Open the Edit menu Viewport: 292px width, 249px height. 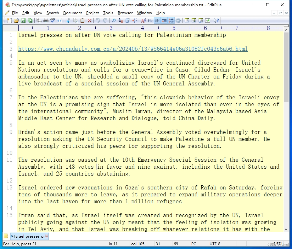26,13
